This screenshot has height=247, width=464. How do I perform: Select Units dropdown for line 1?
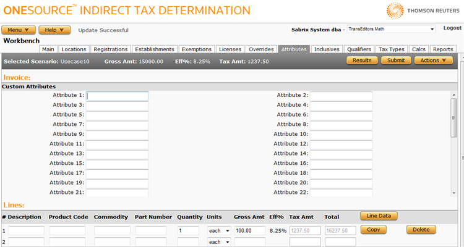point(218,230)
